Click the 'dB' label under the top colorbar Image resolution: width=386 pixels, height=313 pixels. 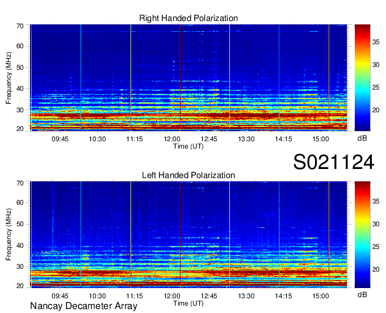tap(362, 138)
